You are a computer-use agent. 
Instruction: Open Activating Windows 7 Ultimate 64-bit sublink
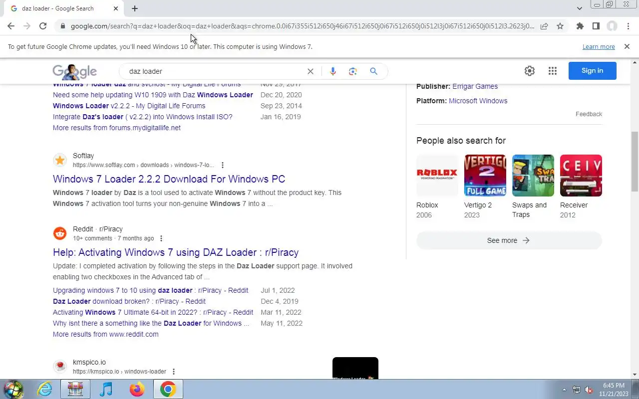coord(153,312)
